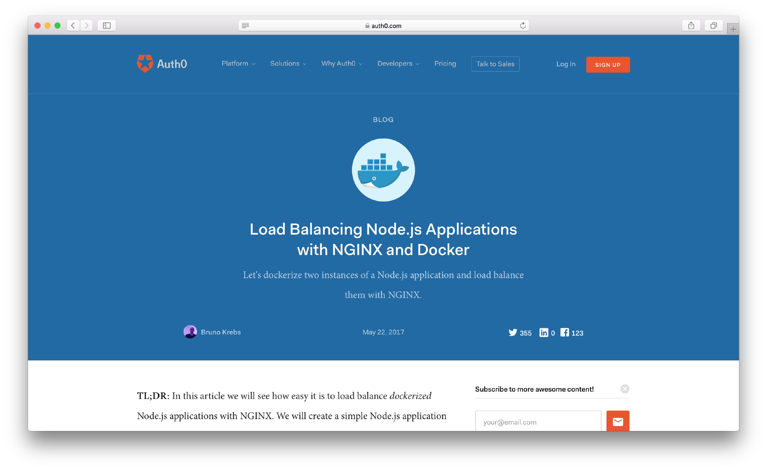The height and width of the screenshot is (471, 767).
Task: Expand the Platform menu
Action: (x=238, y=64)
